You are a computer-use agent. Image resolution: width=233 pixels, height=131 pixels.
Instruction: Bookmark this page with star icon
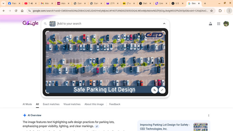pos(211,11)
